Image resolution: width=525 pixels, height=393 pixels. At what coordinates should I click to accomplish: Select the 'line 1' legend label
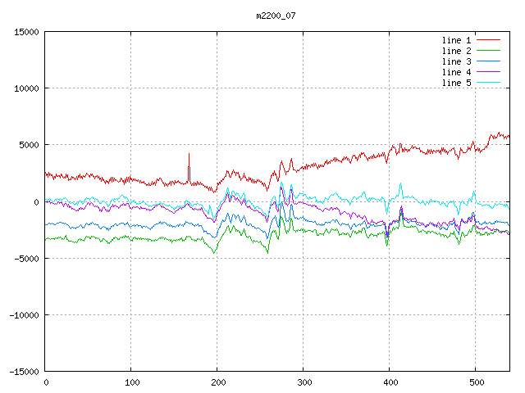pos(456,40)
